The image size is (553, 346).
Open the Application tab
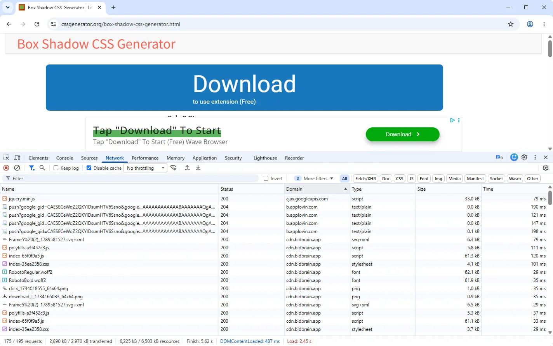205,158
